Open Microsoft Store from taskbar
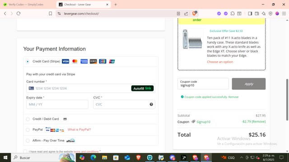Viewport: 289px width, 162px height. pyautogui.click(x=116, y=157)
